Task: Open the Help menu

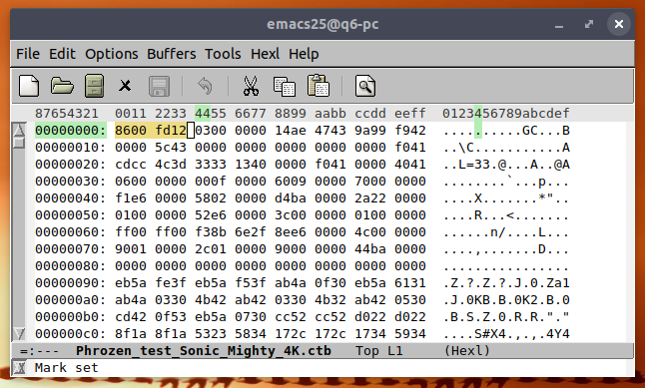Action: pyautogui.click(x=304, y=54)
